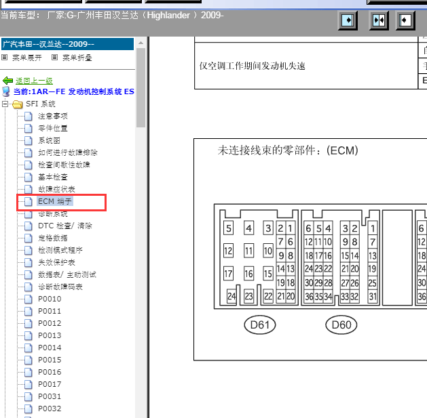Open the P0031 trouble code page
The height and width of the screenshot is (418, 427).
pyautogui.click(x=50, y=396)
